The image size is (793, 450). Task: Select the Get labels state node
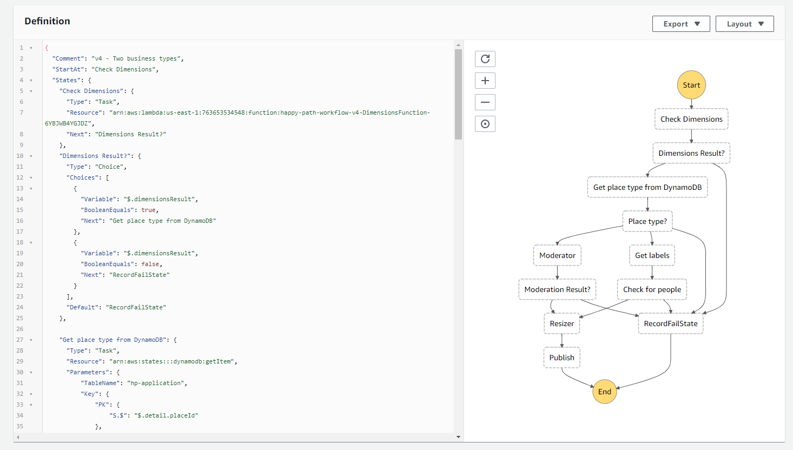pyautogui.click(x=652, y=255)
